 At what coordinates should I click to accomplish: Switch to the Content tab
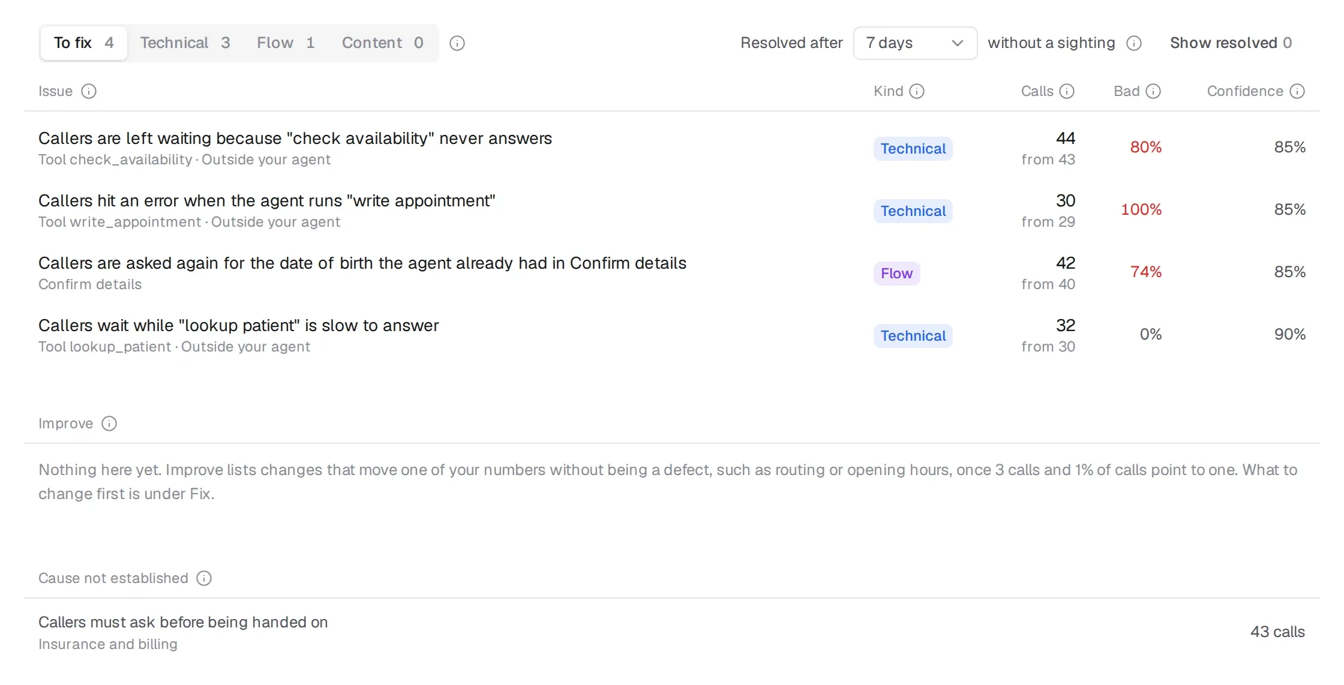tap(383, 43)
